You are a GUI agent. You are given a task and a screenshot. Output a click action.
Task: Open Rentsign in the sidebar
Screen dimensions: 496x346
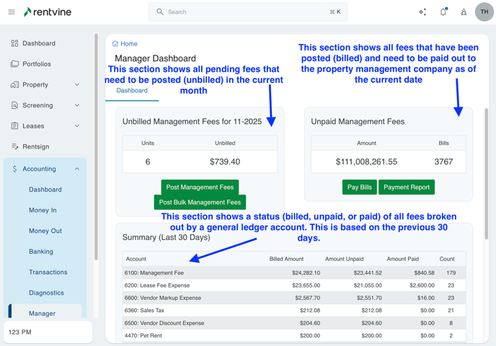tap(35, 146)
